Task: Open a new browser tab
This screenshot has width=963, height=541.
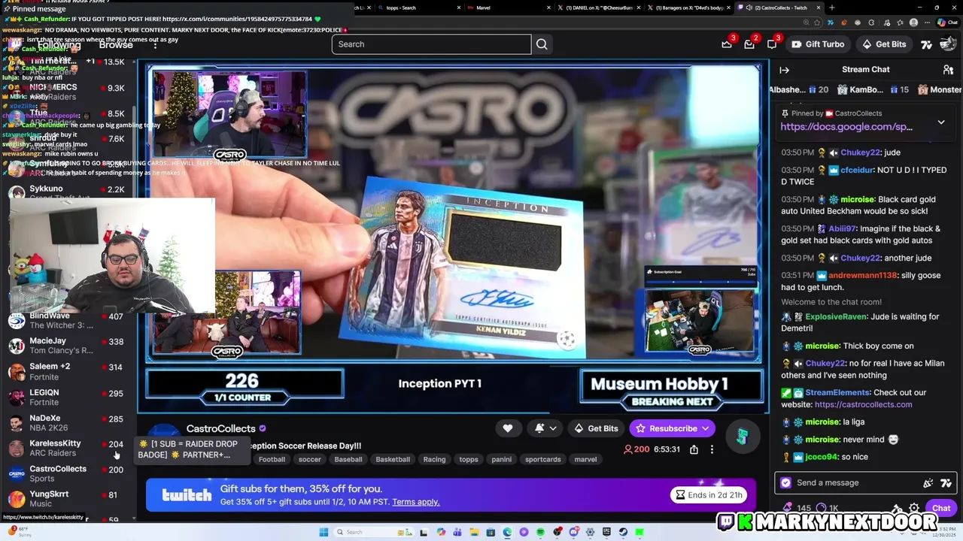Action: click(x=831, y=8)
